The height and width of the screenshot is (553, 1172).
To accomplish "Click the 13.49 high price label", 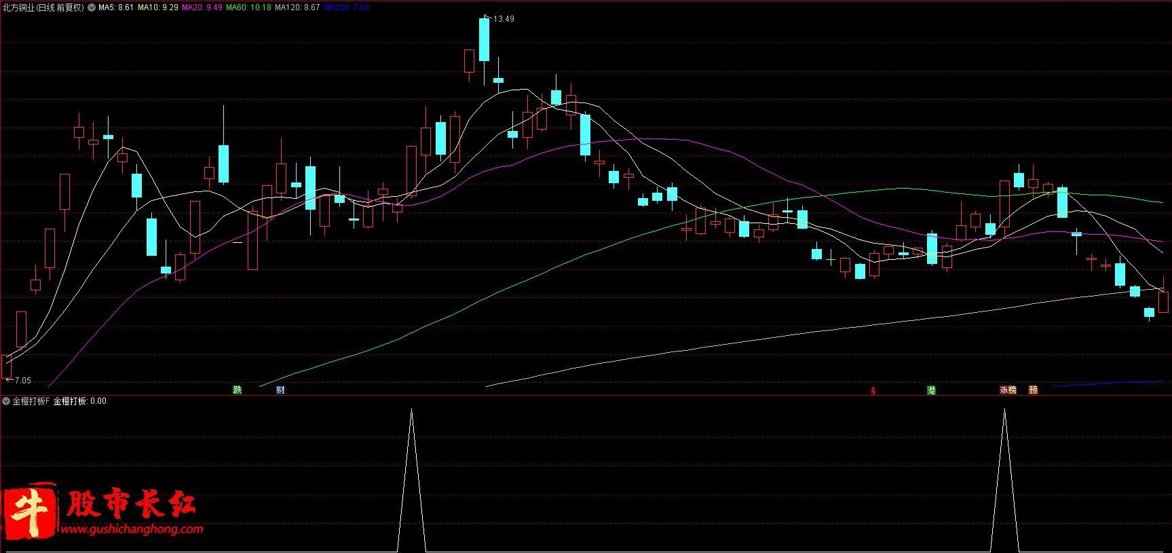I will [504, 19].
